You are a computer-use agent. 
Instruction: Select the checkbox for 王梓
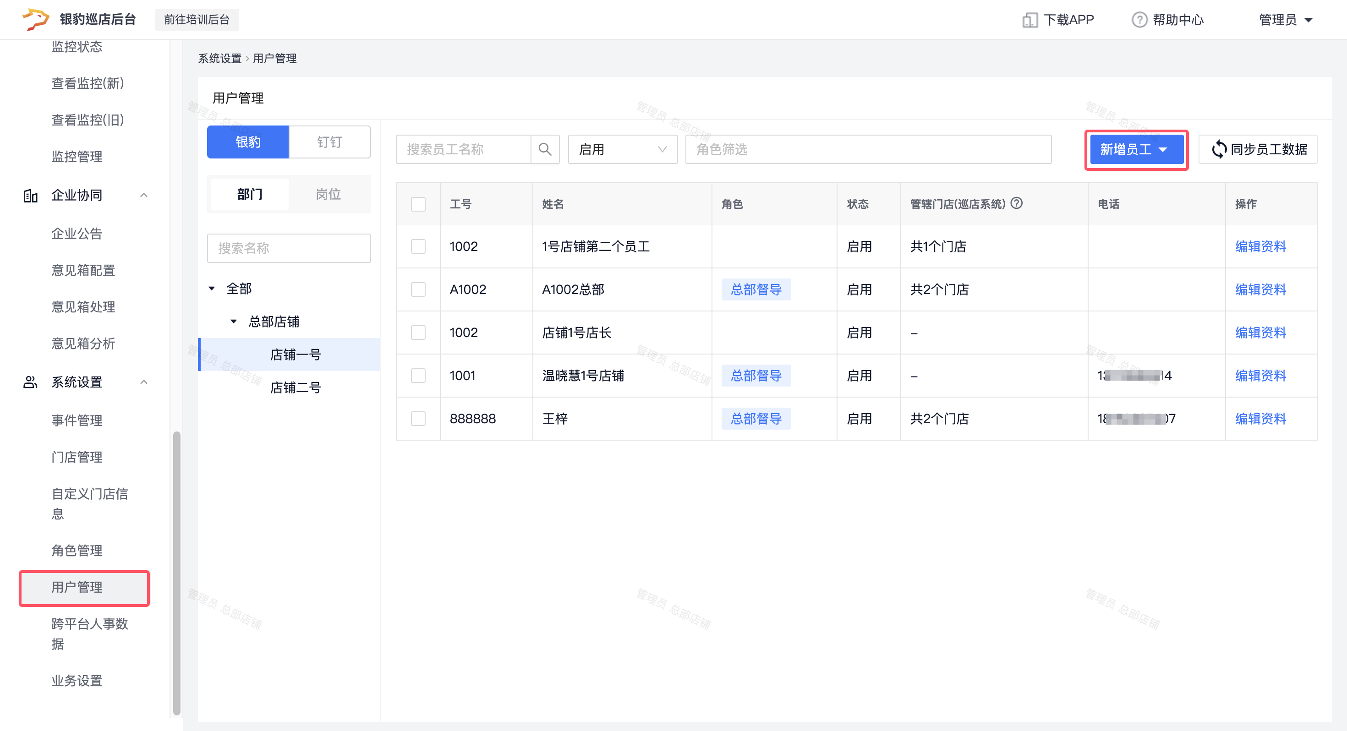418,419
